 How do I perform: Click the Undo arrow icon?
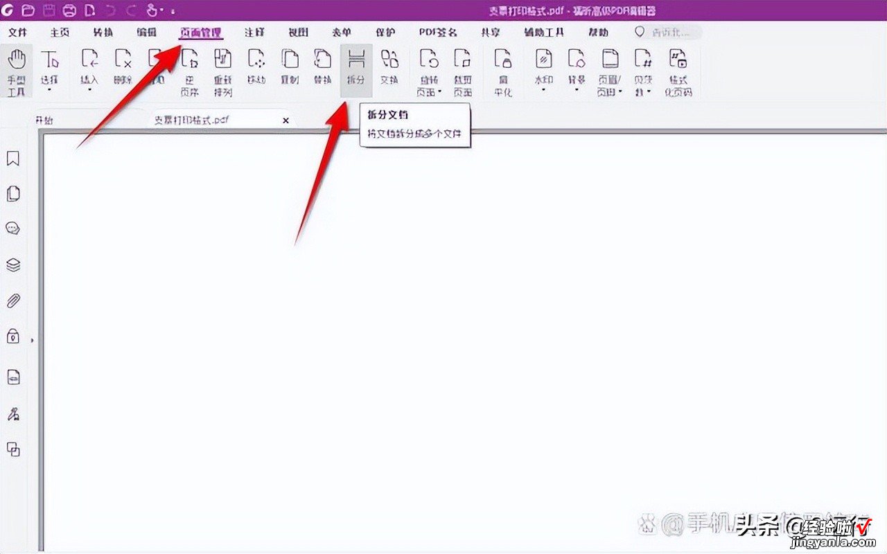(110, 10)
